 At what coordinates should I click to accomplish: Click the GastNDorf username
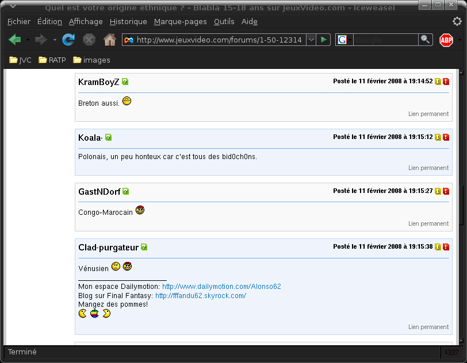pyautogui.click(x=99, y=192)
